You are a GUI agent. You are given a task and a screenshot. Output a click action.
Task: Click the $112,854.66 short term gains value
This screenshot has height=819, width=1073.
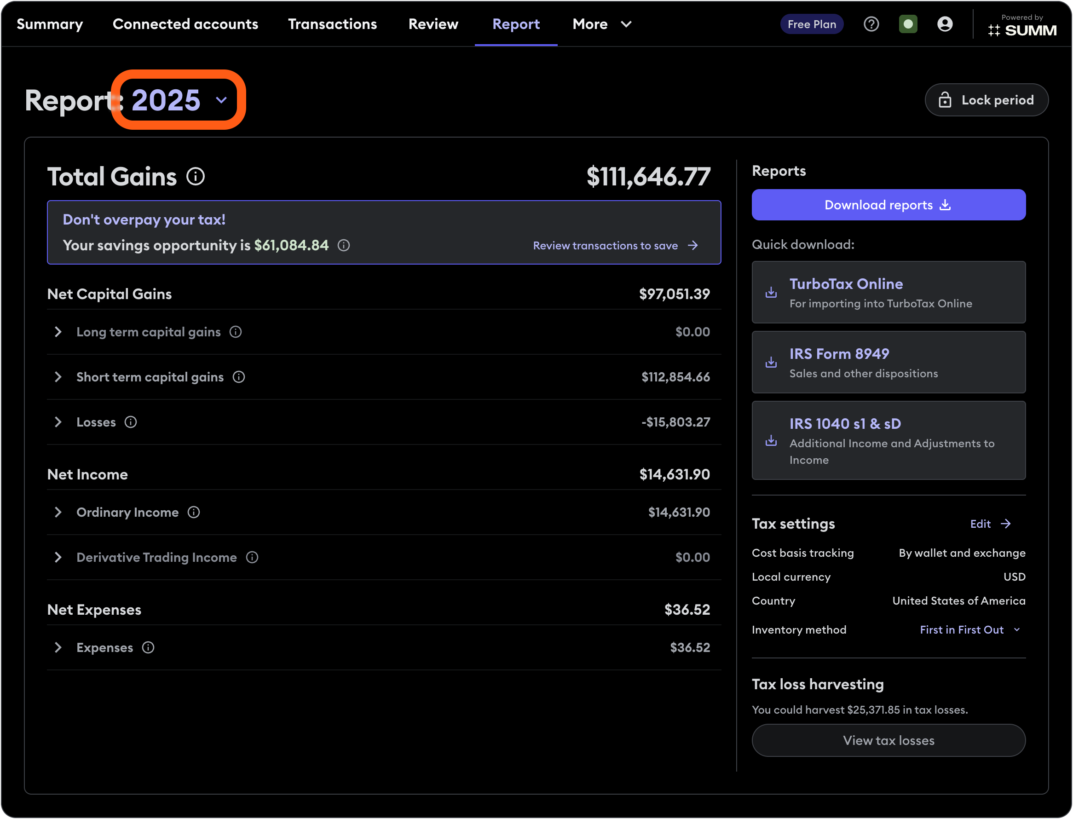pyautogui.click(x=675, y=377)
